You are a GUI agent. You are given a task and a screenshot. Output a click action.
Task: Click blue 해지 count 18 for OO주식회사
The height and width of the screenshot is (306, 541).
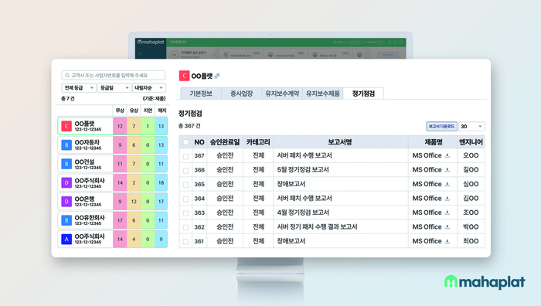[x=161, y=183]
